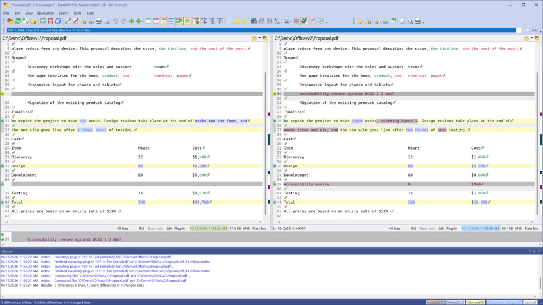
Task: Click compare icon in right pane header
Action: pos(537,38)
